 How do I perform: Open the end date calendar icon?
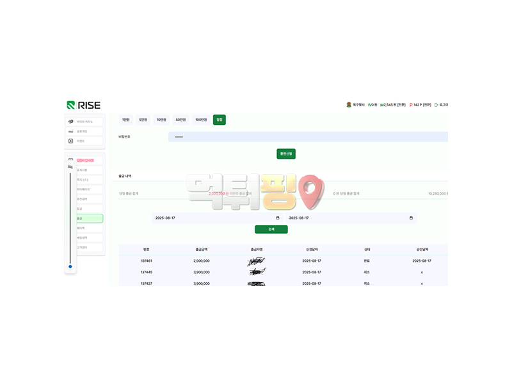pyautogui.click(x=411, y=218)
